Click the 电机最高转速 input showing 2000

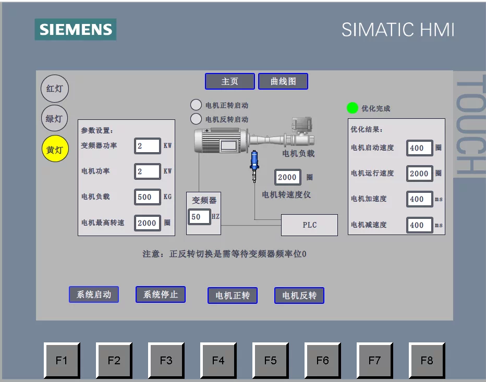click(x=147, y=223)
